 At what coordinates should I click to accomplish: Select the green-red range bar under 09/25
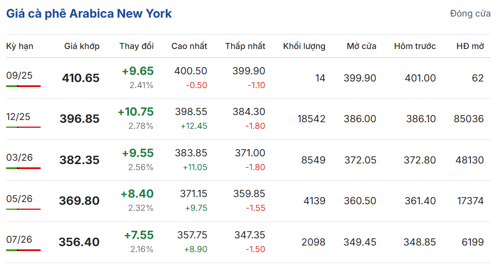[23, 86]
